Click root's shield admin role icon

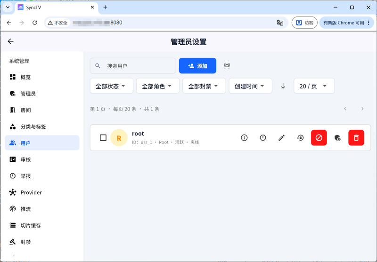point(337,138)
